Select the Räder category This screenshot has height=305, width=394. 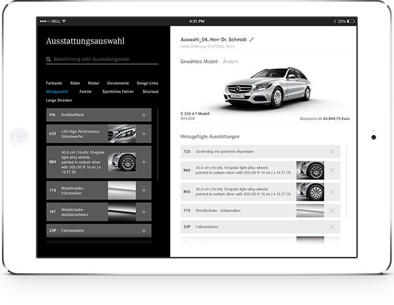tap(75, 83)
